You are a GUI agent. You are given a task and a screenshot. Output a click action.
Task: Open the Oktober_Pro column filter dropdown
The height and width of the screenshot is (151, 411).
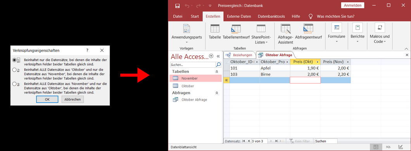287,62
